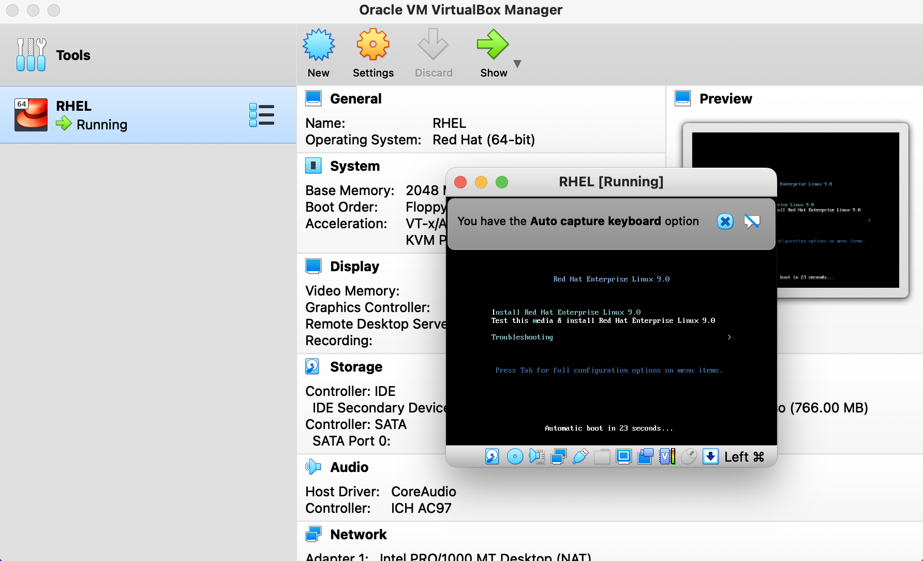
Task: Click the 'Controller: SATA' storage row
Action: point(356,424)
